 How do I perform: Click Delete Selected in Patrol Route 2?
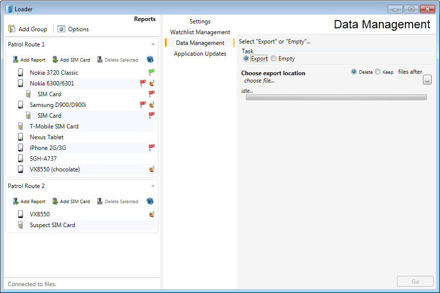click(x=117, y=201)
